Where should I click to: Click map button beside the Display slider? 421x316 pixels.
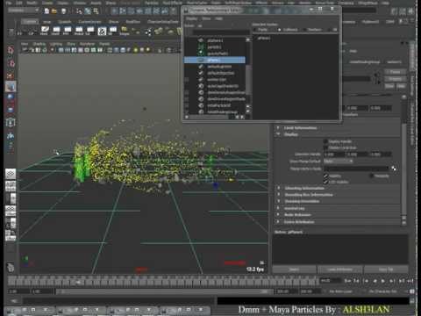coord(394,169)
